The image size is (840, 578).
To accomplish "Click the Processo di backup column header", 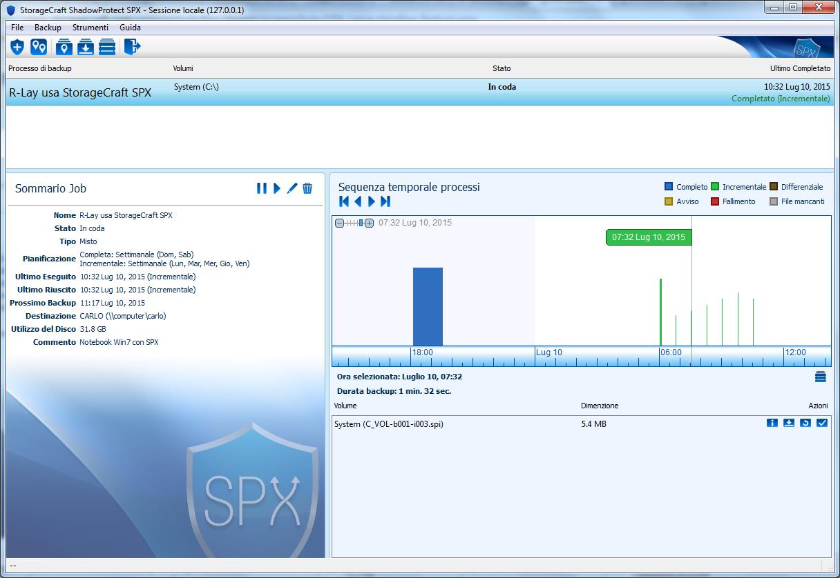I will (x=40, y=68).
